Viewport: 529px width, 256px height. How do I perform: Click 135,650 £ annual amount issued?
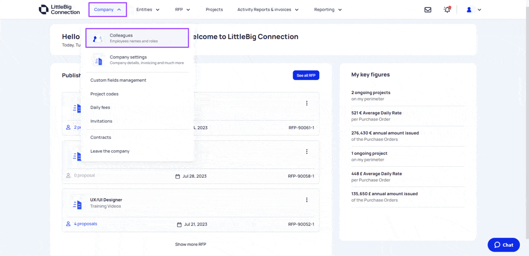click(384, 194)
